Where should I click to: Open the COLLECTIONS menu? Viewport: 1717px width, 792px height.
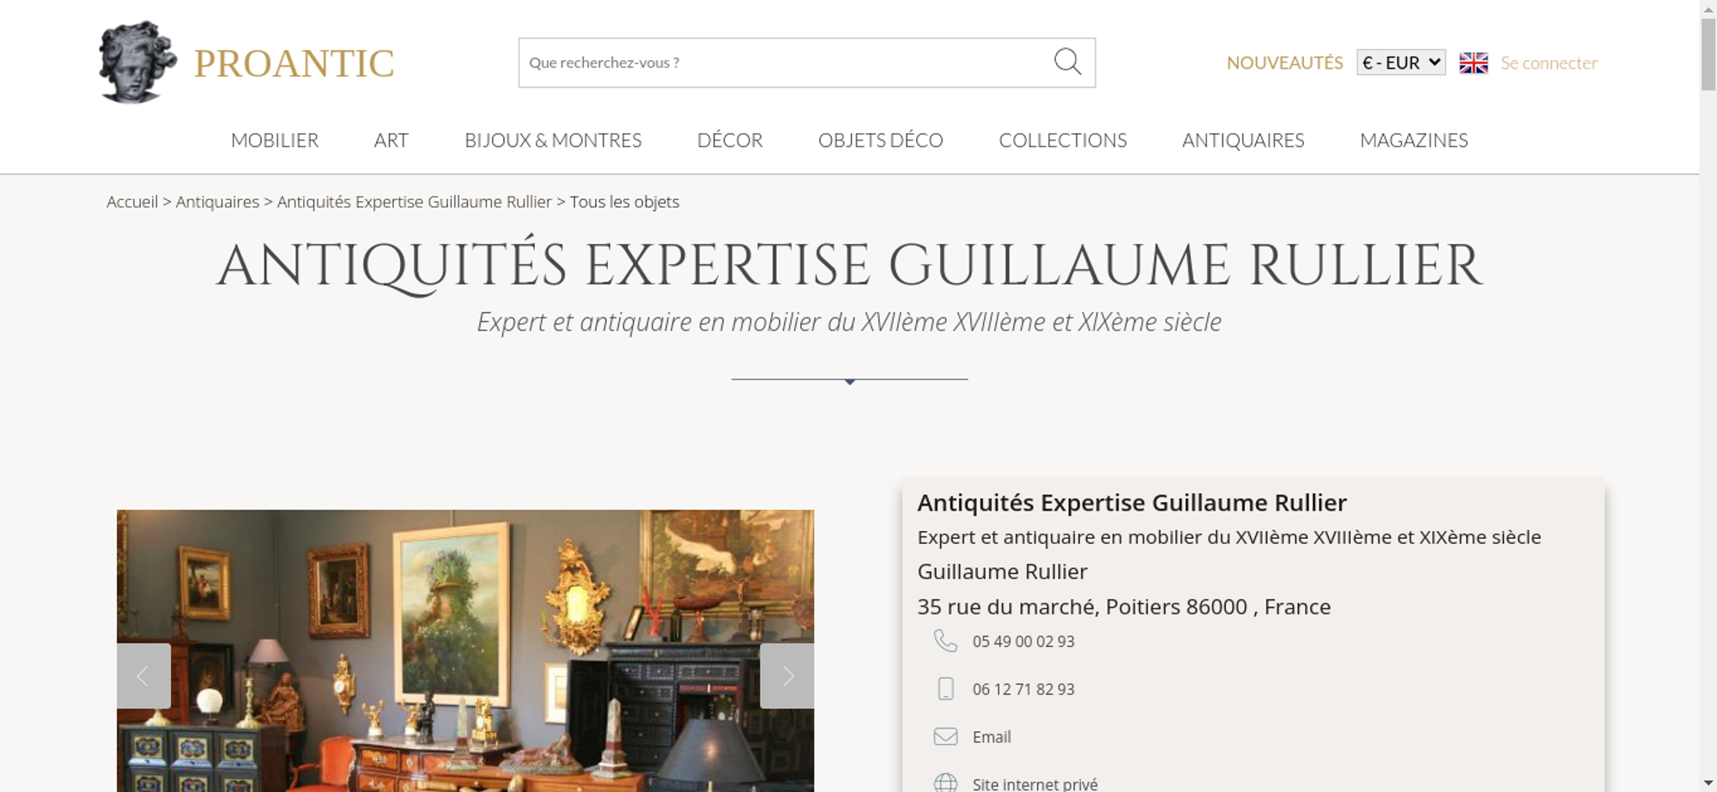pos(1063,140)
